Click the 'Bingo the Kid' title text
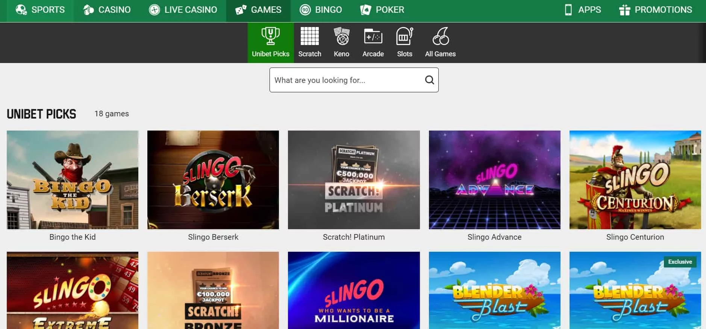This screenshot has width=706, height=329. pyautogui.click(x=73, y=237)
